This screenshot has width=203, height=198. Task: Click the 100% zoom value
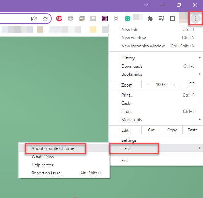(x=161, y=85)
